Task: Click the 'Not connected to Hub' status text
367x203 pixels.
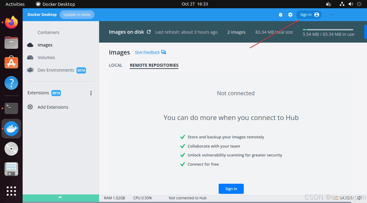Action: (x=188, y=198)
